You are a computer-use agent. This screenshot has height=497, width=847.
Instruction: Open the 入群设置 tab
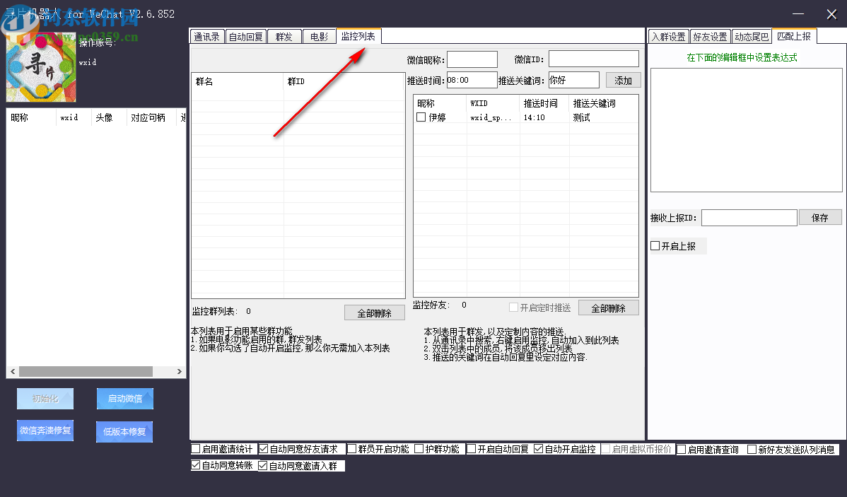point(668,37)
